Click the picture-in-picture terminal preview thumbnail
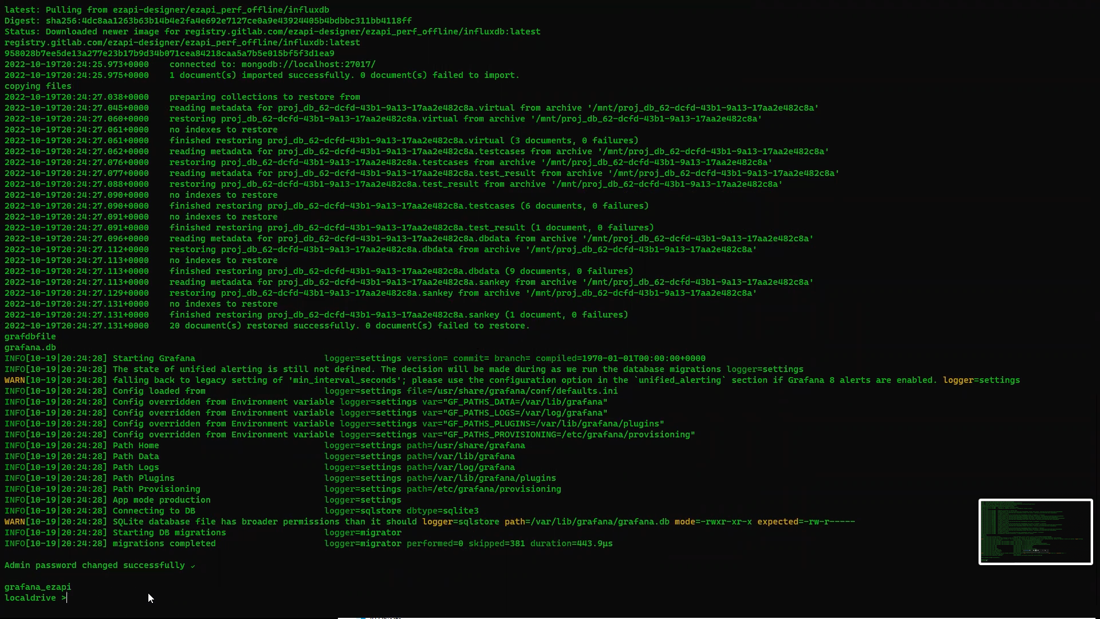Image resolution: width=1100 pixels, height=619 pixels. coord(1035,531)
